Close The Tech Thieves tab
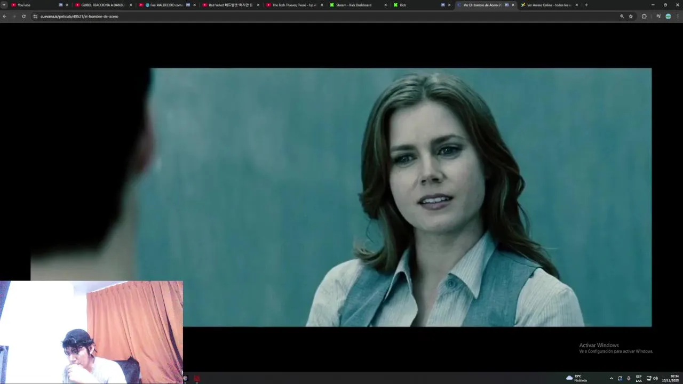This screenshot has width=683, height=384. [x=322, y=5]
